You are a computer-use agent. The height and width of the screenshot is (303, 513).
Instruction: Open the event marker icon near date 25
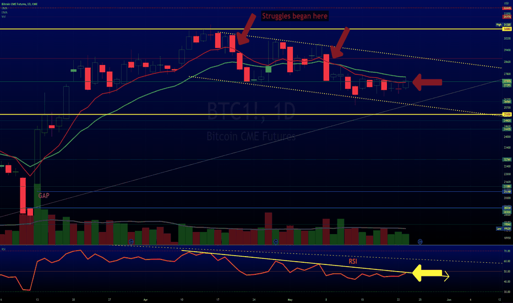tap(420, 242)
